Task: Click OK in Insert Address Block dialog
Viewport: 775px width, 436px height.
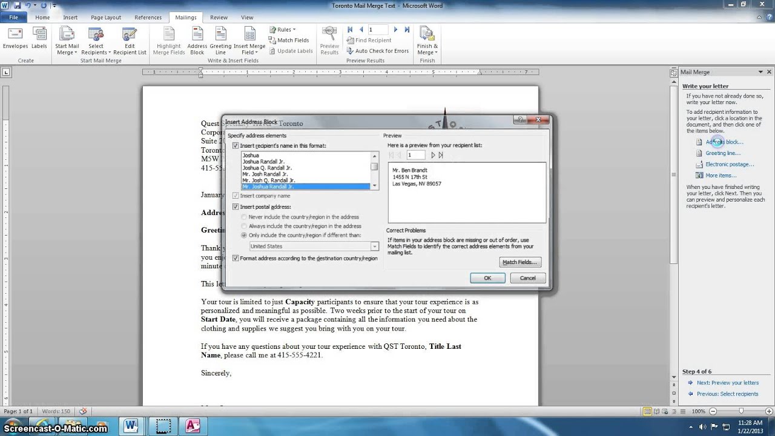Action: [487, 278]
